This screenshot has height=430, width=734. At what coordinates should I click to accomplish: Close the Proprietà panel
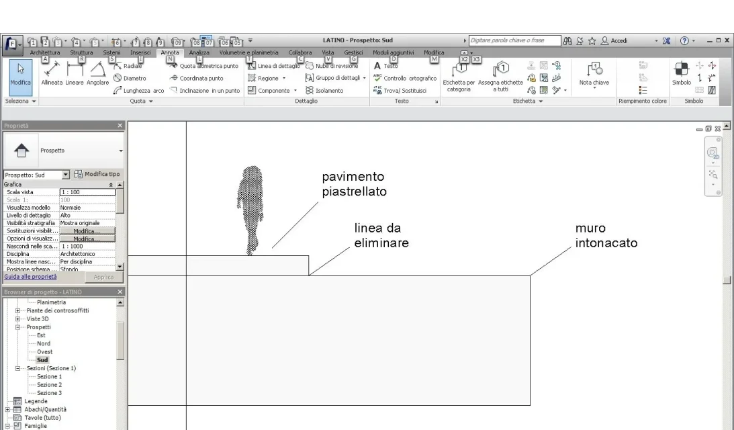(120, 126)
